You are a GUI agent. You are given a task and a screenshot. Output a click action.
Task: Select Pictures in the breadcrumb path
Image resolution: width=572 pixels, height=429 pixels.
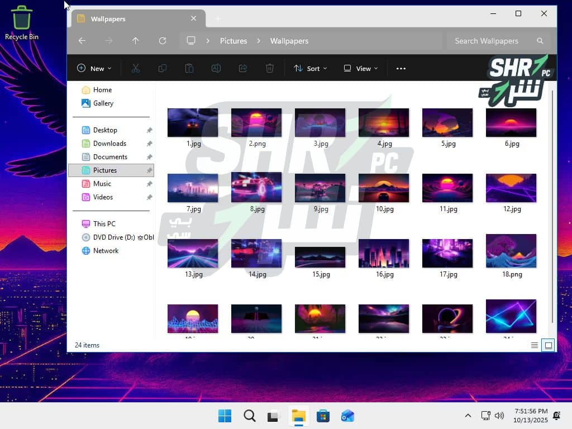[x=233, y=41]
